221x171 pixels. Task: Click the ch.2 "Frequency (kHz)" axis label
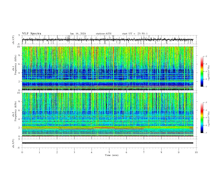[16, 111]
